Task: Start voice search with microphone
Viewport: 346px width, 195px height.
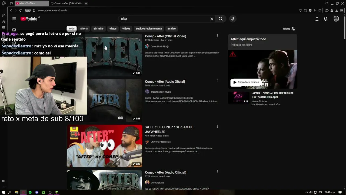Action: pyautogui.click(x=233, y=19)
